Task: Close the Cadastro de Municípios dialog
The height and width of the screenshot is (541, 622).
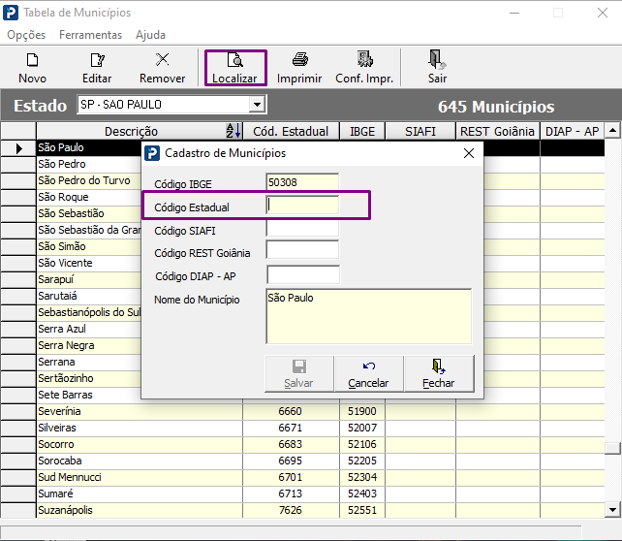Action: point(469,153)
